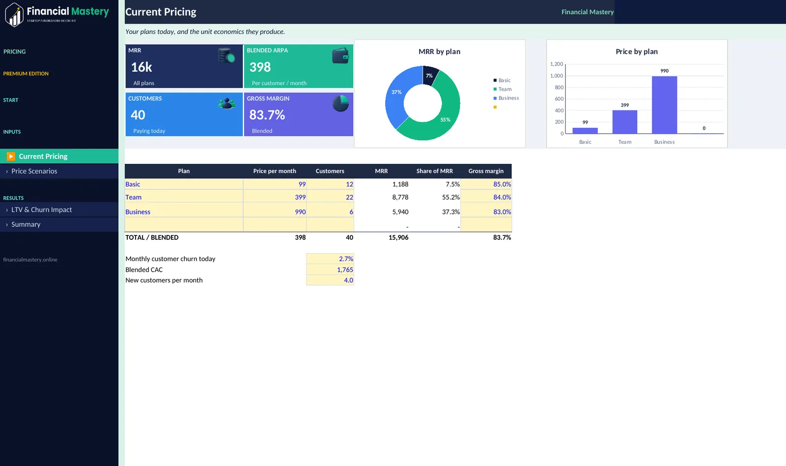Click the wallet icon in Blended ARPA card
Viewport: 786px width, 466px height.
pyautogui.click(x=340, y=56)
